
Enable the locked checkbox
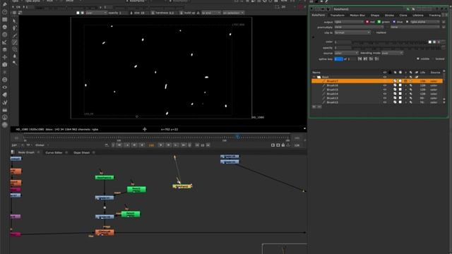(433, 59)
